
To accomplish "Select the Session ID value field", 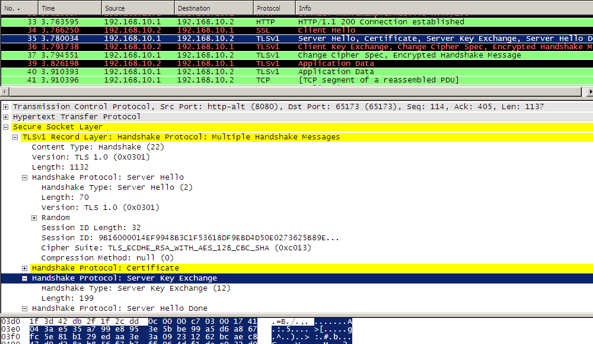I will tap(190, 238).
